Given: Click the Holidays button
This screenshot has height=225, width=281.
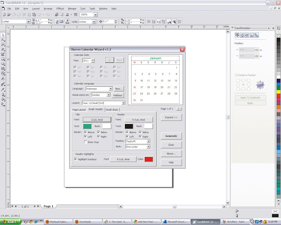Looking at the screenshot, I should coord(117,95).
